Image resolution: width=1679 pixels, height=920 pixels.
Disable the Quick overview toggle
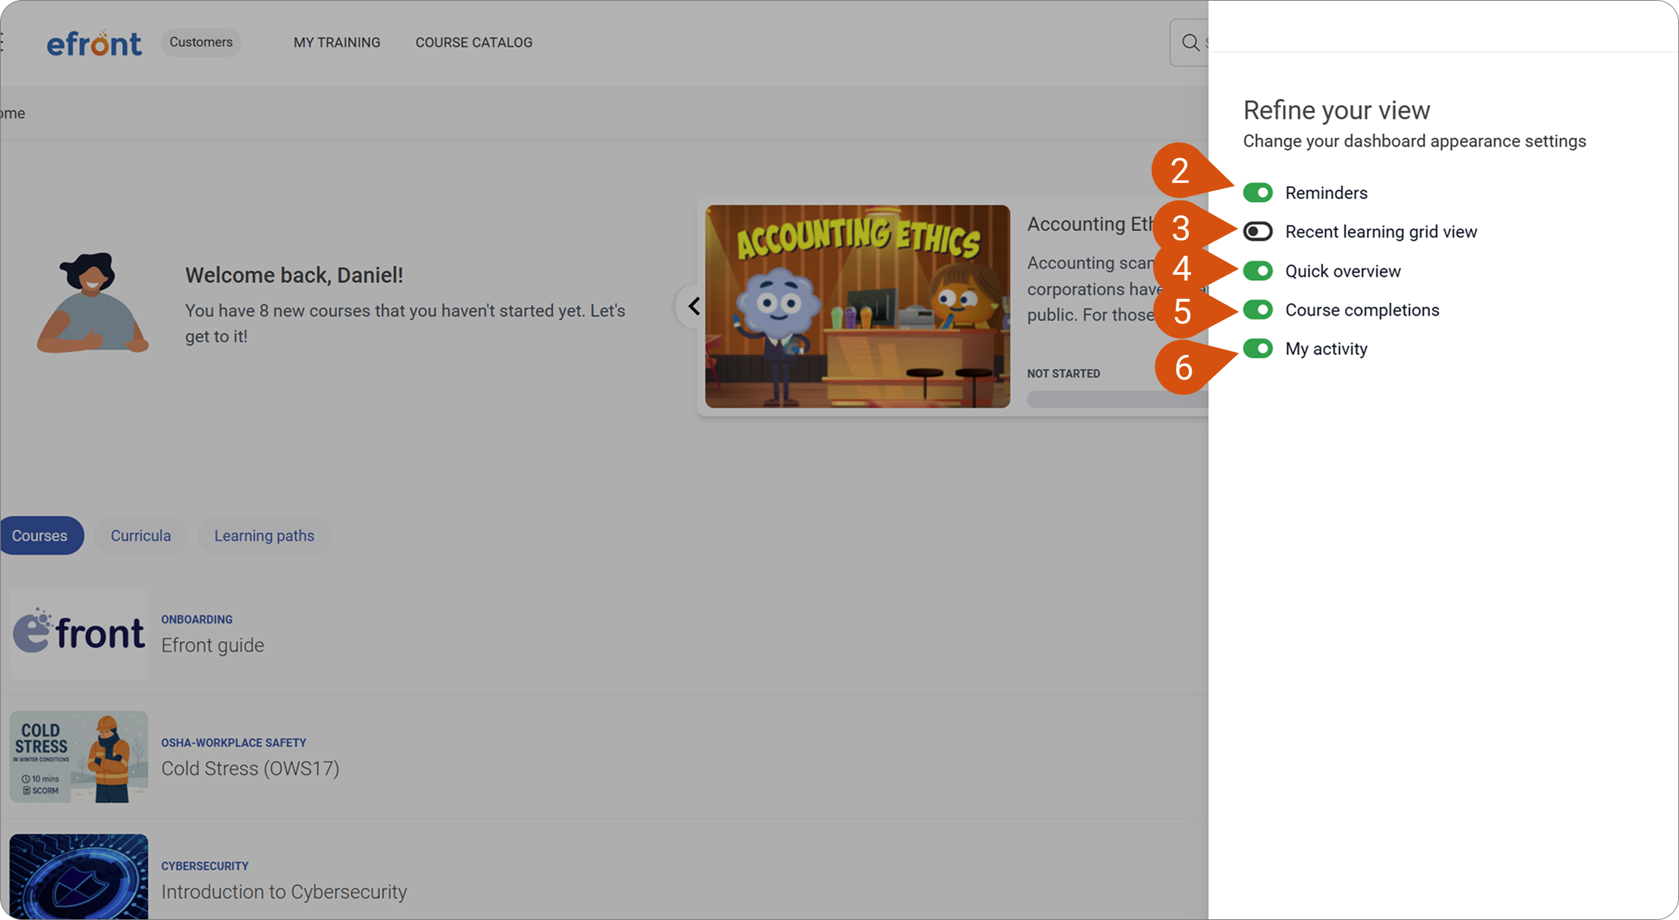point(1257,271)
